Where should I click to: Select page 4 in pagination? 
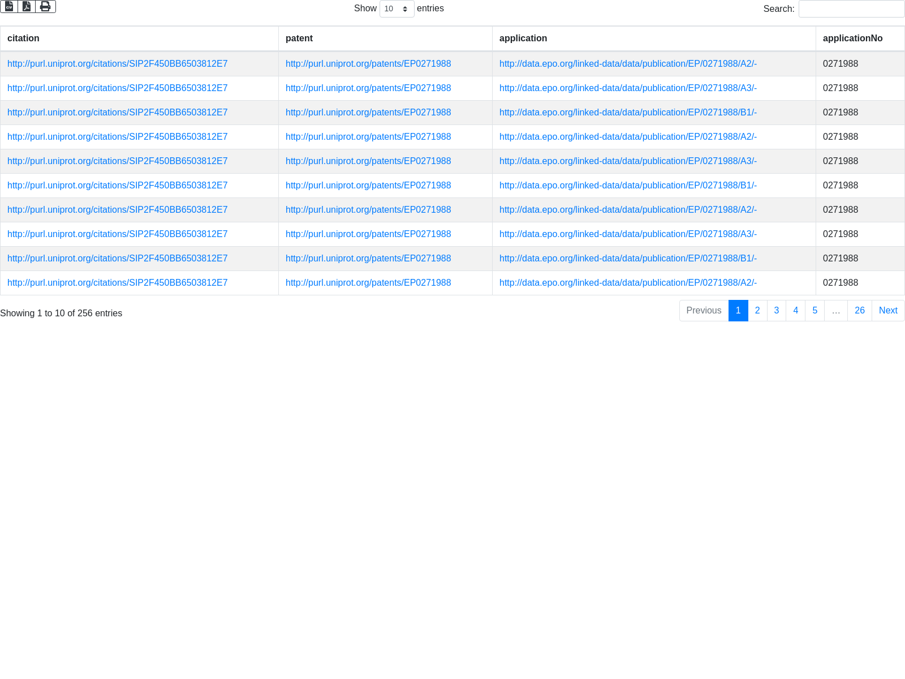[795, 311]
